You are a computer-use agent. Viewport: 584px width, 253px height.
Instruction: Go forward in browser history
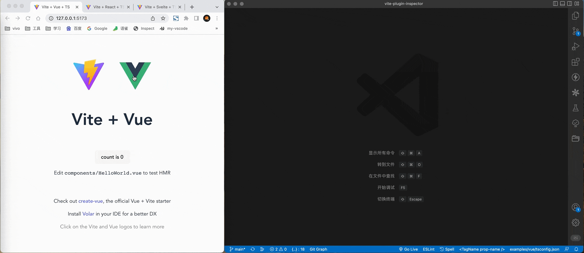click(18, 18)
